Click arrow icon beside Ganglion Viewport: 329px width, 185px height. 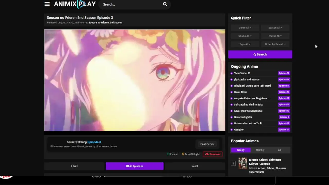pos(232,130)
